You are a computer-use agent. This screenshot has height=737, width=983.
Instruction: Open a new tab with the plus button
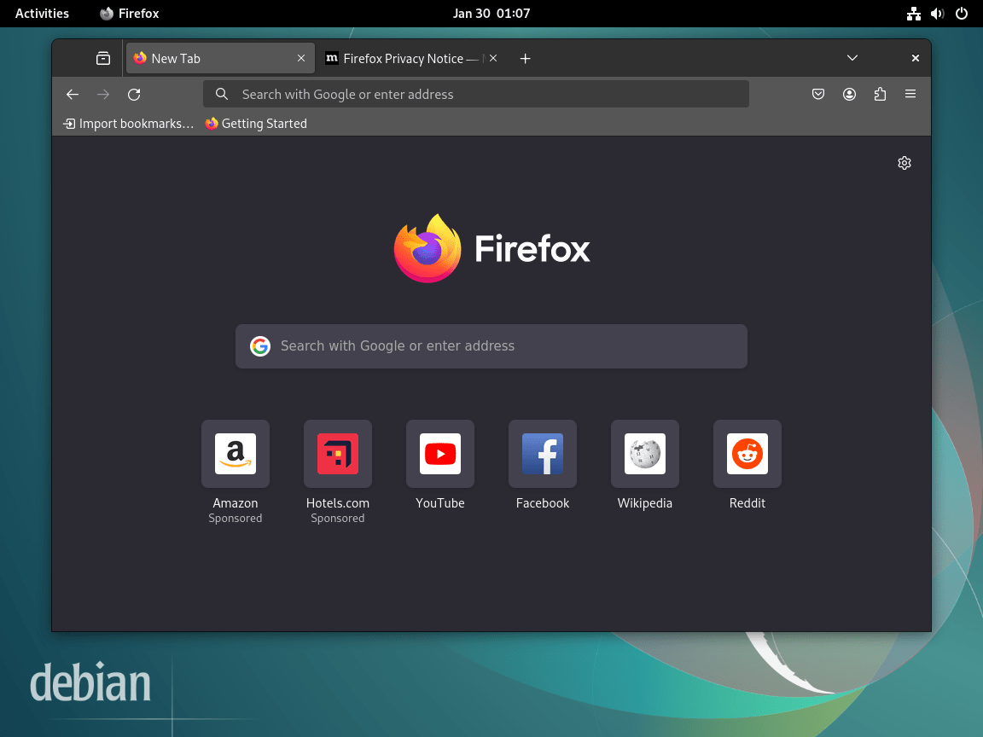point(525,58)
